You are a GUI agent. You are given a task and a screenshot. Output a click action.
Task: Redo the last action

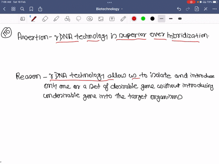point(188,9)
